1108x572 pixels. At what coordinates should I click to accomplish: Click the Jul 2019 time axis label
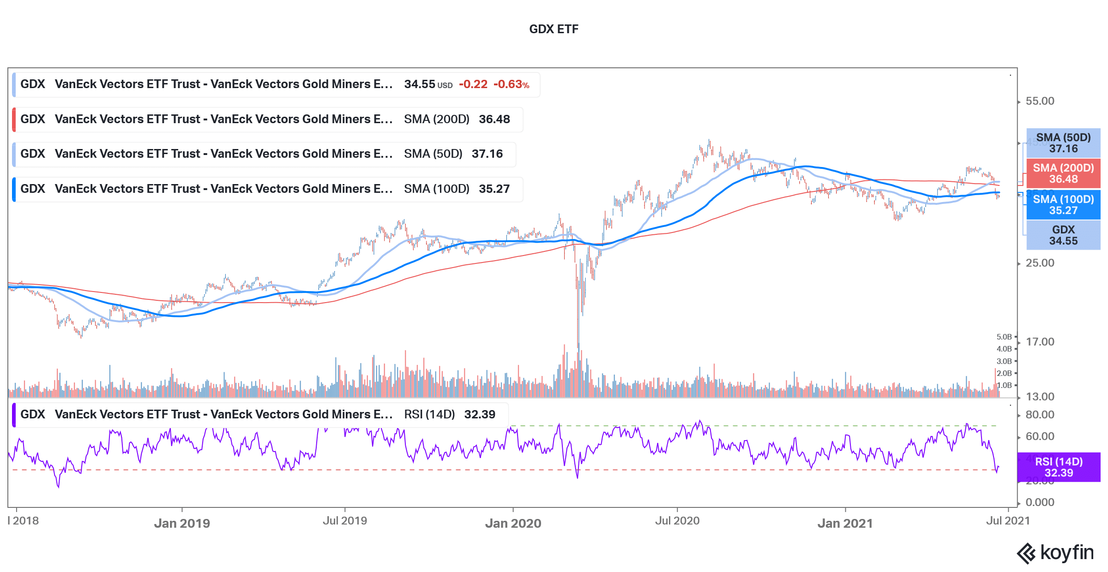pyautogui.click(x=345, y=521)
